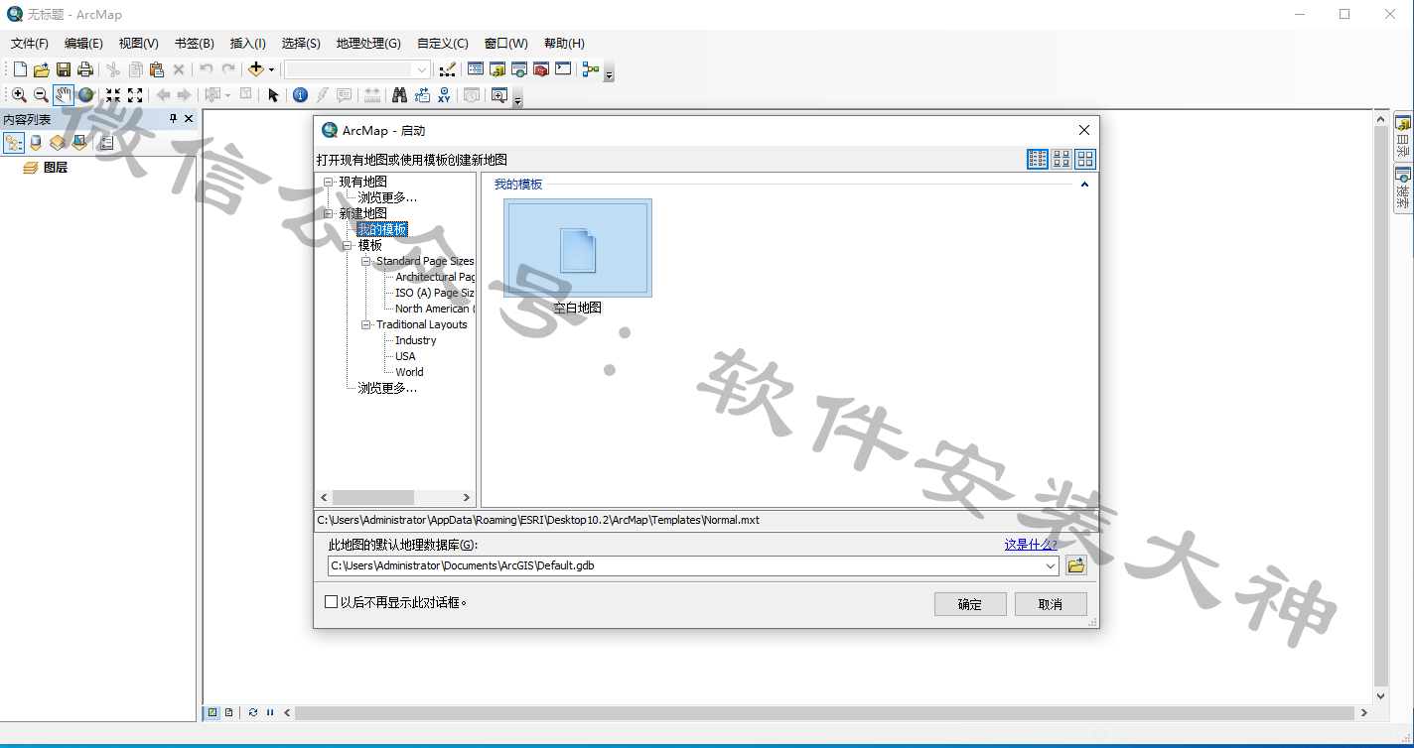This screenshot has width=1414, height=748.
Task: Click the 图层 data frame entry
Action: 56,168
